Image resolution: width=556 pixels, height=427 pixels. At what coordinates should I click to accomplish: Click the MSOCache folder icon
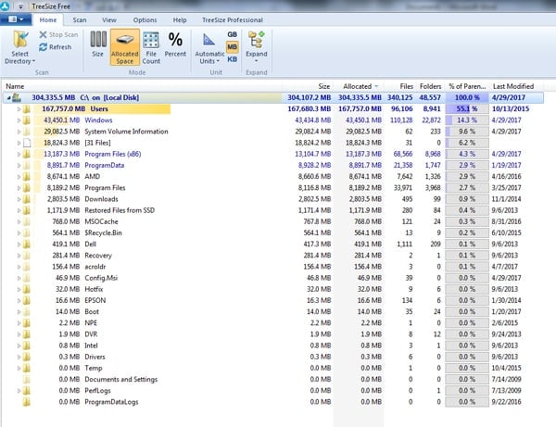click(27, 221)
